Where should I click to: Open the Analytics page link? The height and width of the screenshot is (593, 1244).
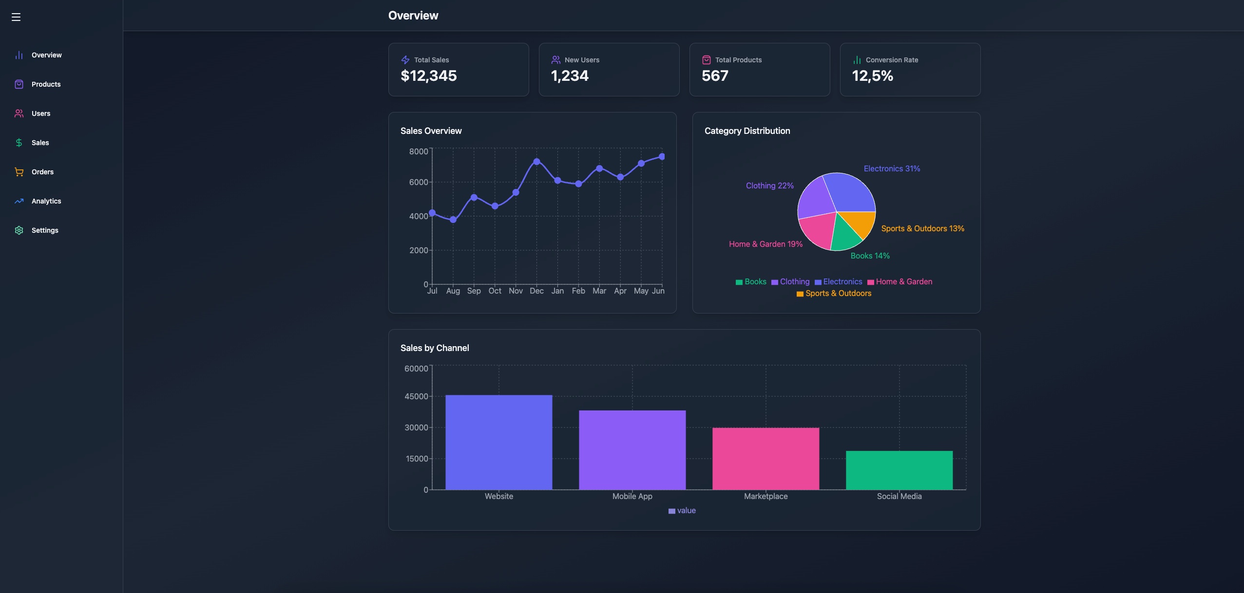pyautogui.click(x=46, y=201)
